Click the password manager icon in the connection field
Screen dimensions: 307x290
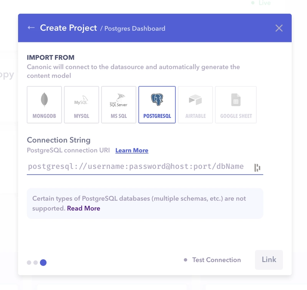coord(257,168)
